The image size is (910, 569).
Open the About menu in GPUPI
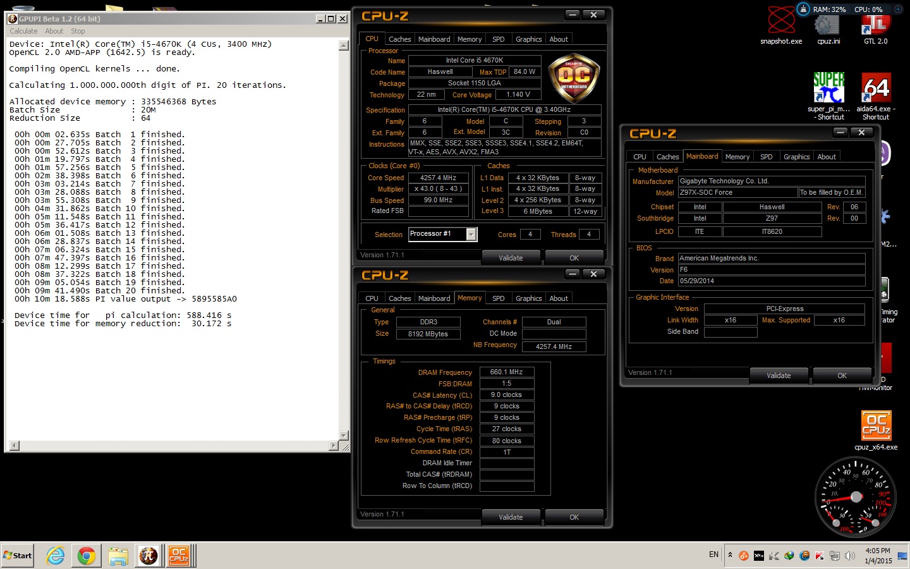click(x=54, y=31)
